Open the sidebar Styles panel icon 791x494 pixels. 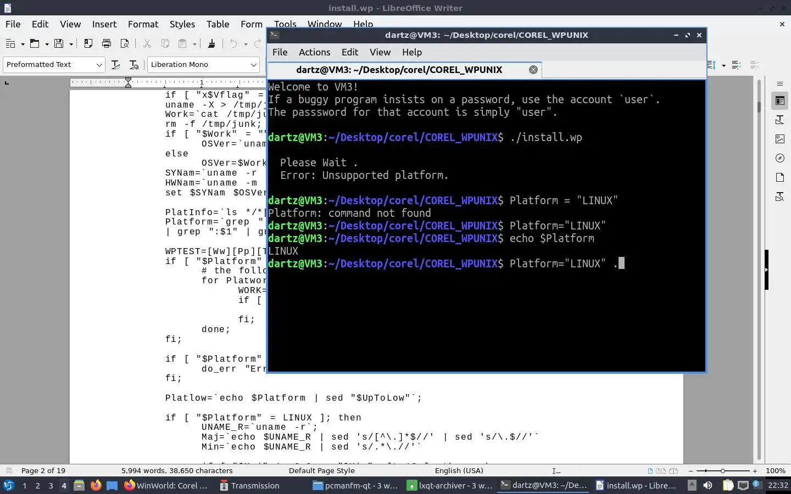(x=779, y=120)
